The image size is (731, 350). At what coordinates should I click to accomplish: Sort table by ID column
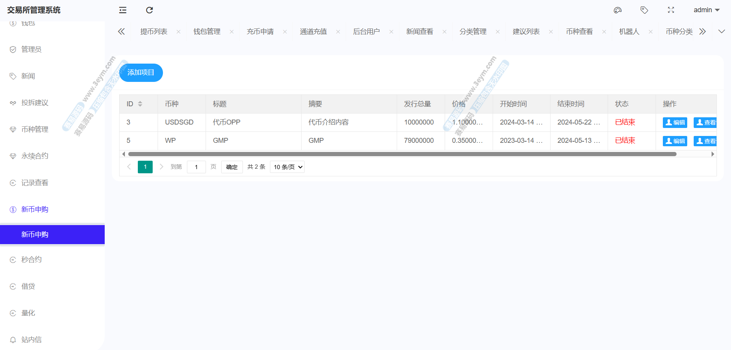pos(140,104)
